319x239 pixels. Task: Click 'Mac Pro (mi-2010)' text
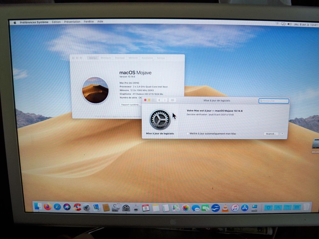130,83
